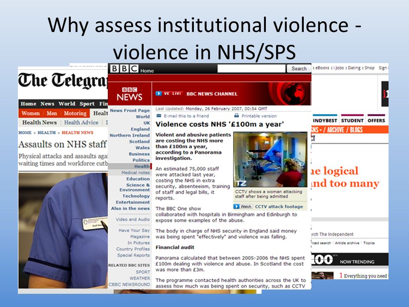Viewport: 409px width, 307px height.
Task: Click the Live play arrow icon
Action: [x=158, y=93]
